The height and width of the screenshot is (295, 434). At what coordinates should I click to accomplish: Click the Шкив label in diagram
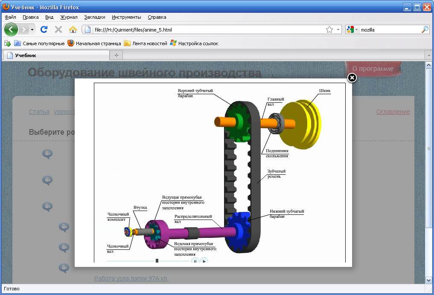324,91
